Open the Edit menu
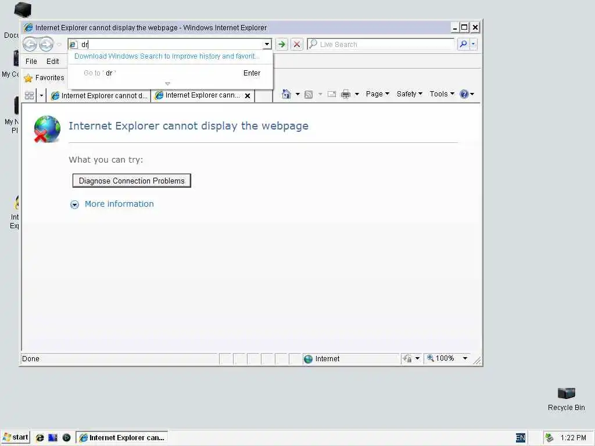Viewport: 595px width, 446px height. (x=53, y=62)
